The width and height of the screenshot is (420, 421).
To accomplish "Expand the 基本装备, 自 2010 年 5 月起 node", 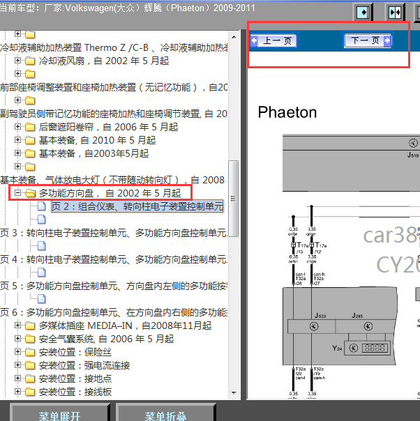I will coord(17,140).
